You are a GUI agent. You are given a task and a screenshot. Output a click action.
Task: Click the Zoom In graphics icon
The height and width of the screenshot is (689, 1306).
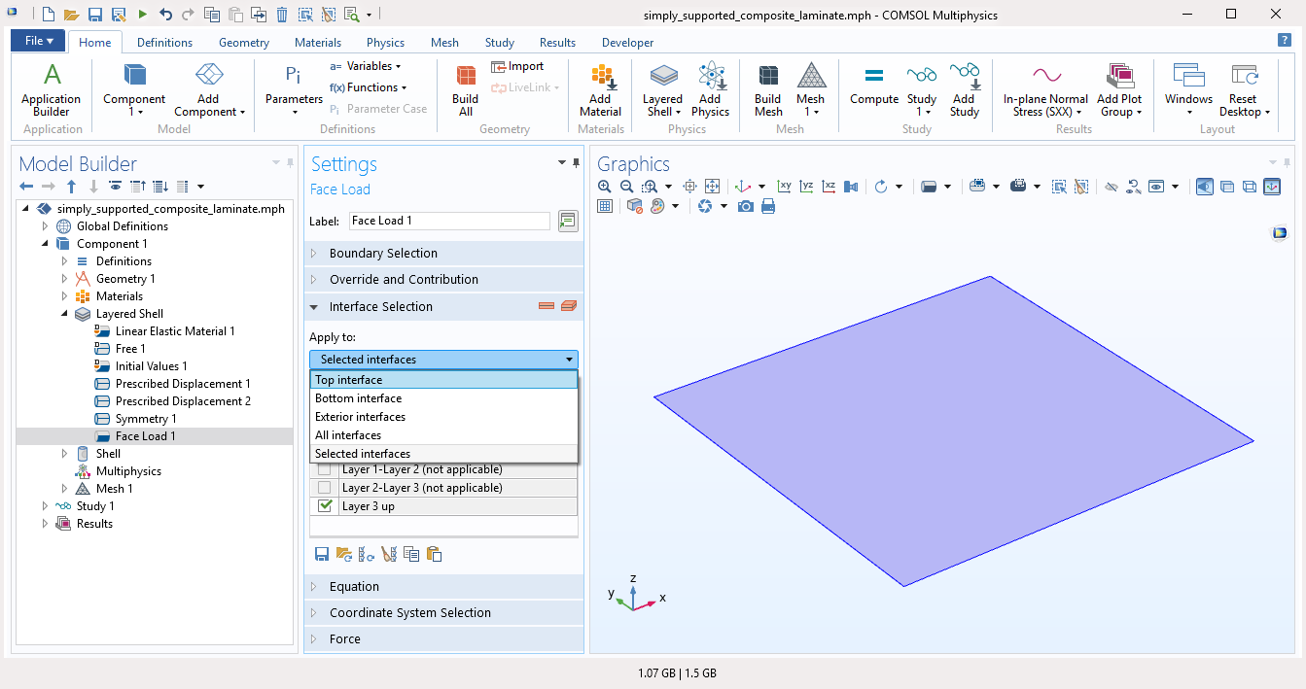pos(605,187)
